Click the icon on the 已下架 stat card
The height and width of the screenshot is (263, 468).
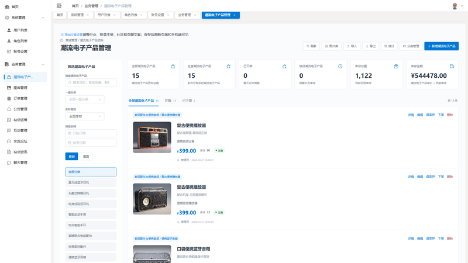[x=284, y=66]
